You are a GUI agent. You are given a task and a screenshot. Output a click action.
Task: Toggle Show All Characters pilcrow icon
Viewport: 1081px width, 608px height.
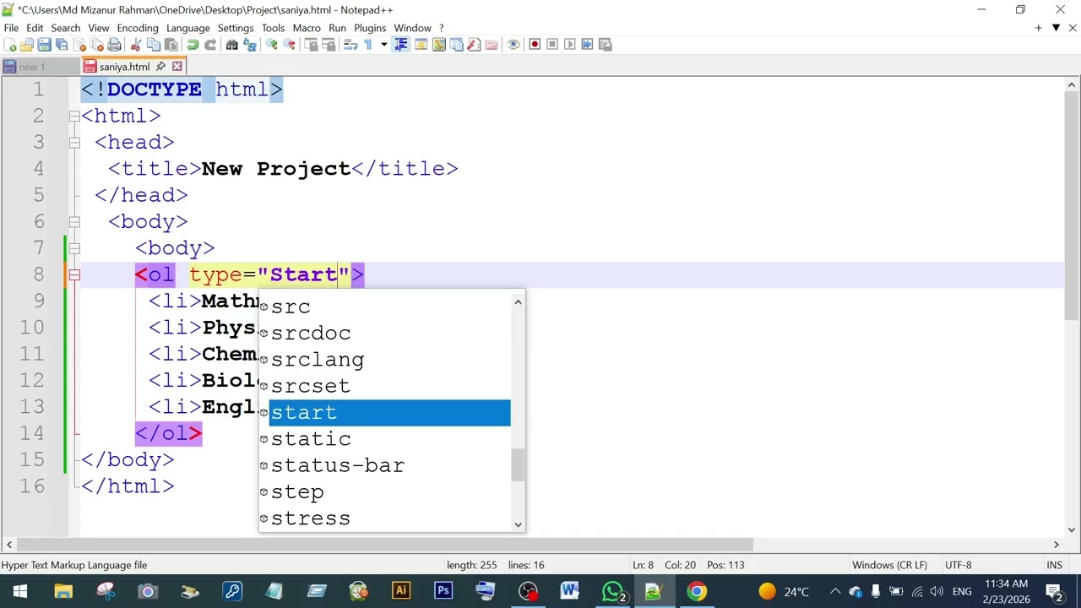tap(367, 45)
